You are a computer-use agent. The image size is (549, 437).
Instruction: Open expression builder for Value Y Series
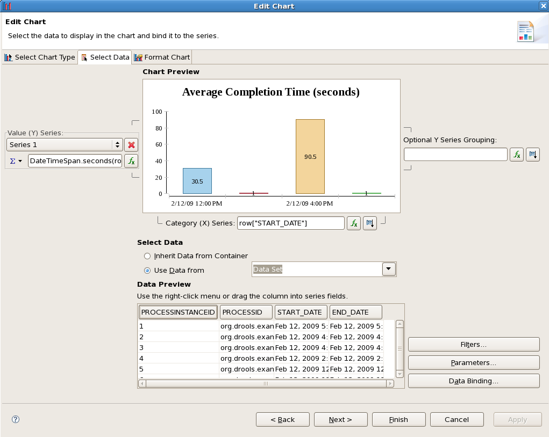click(131, 161)
